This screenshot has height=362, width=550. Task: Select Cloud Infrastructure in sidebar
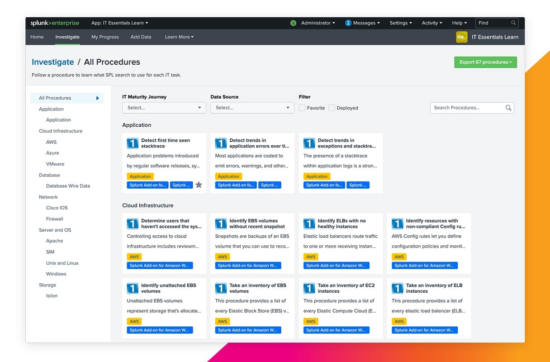click(x=61, y=131)
